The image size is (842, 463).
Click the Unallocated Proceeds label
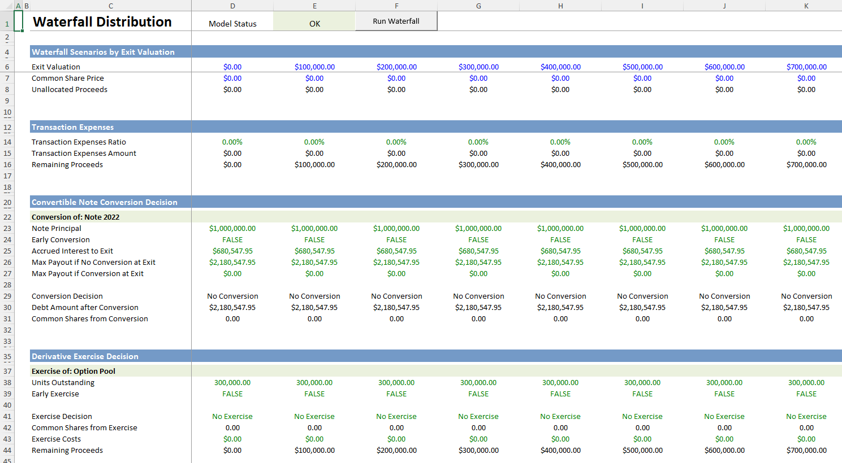click(x=70, y=89)
